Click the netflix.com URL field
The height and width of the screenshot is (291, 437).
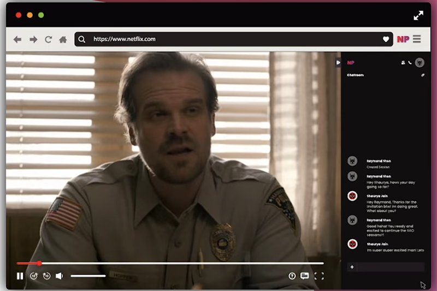[x=234, y=39]
